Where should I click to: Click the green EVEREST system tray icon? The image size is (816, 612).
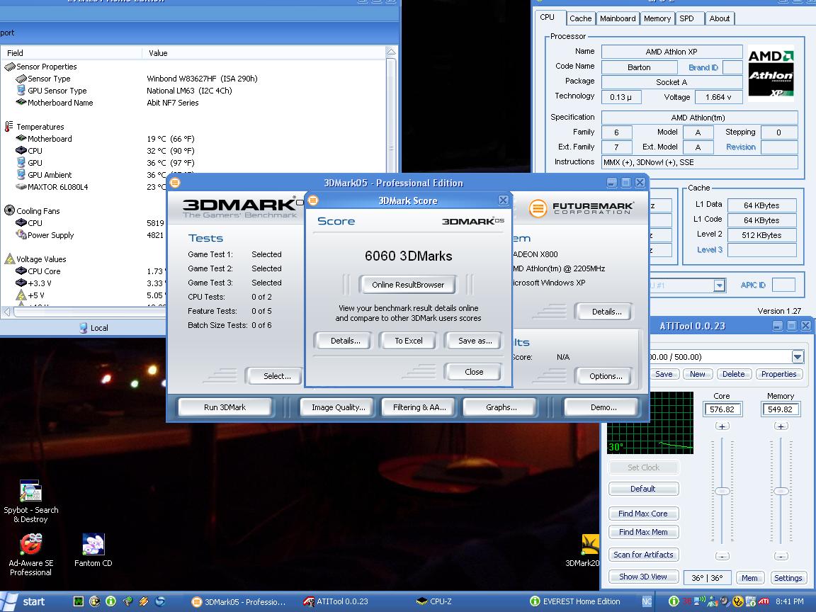coord(674,601)
